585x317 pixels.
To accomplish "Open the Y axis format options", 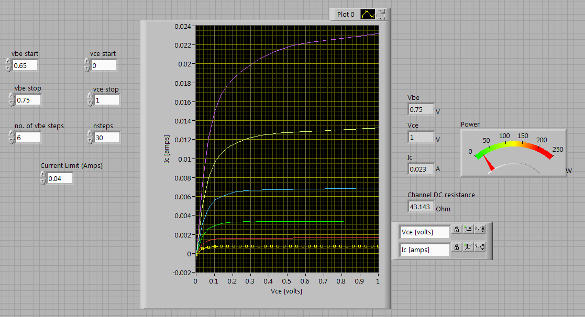I will click(480, 247).
